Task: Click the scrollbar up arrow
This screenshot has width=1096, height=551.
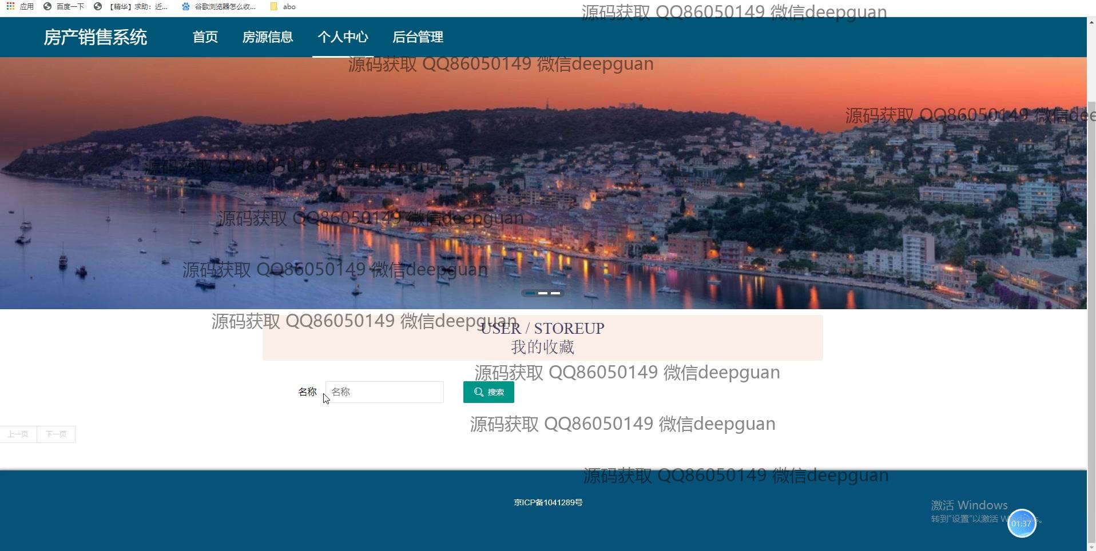Action: click(1091, 22)
